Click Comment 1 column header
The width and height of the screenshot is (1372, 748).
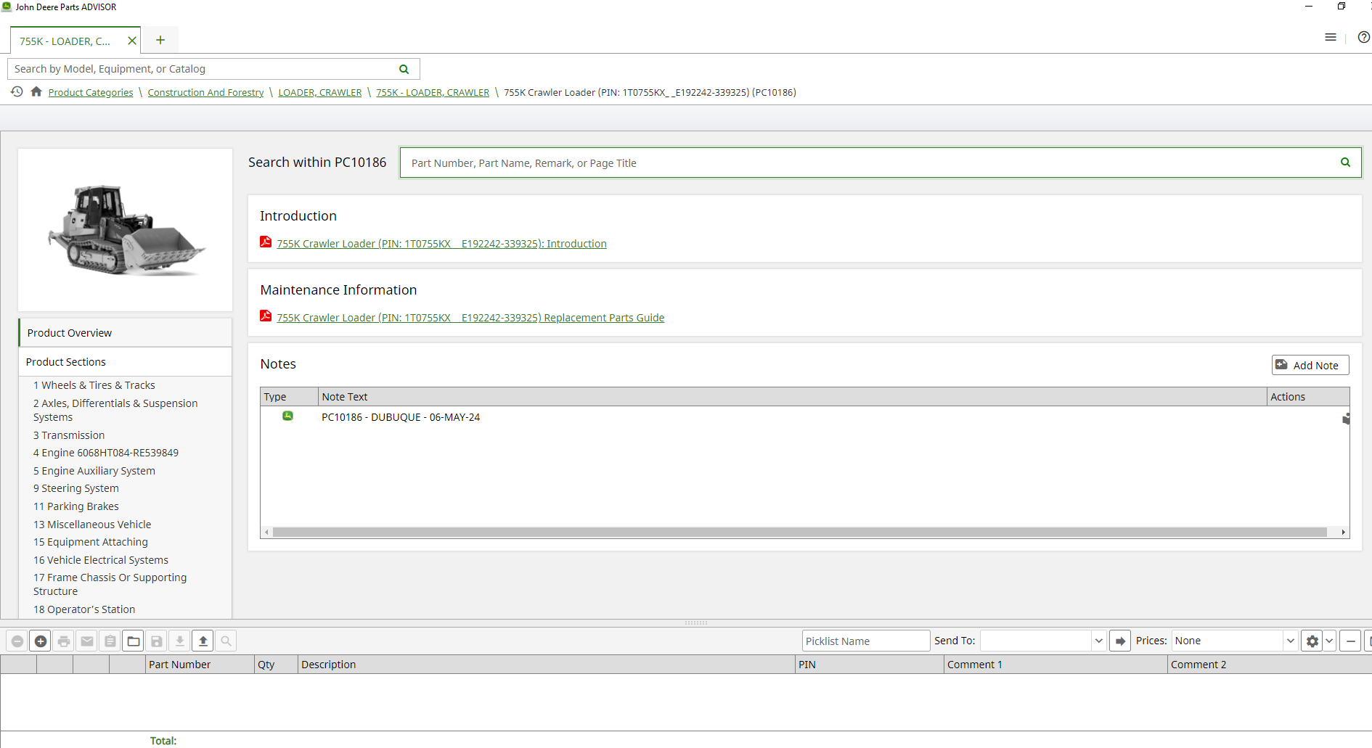pos(1055,665)
